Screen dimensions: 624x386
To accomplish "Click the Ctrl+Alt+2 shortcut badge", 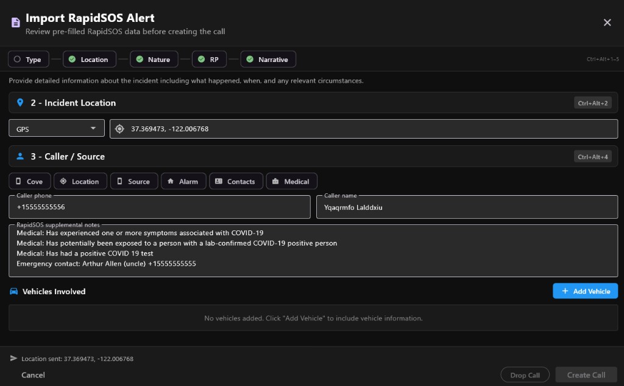I will tap(592, 103).
